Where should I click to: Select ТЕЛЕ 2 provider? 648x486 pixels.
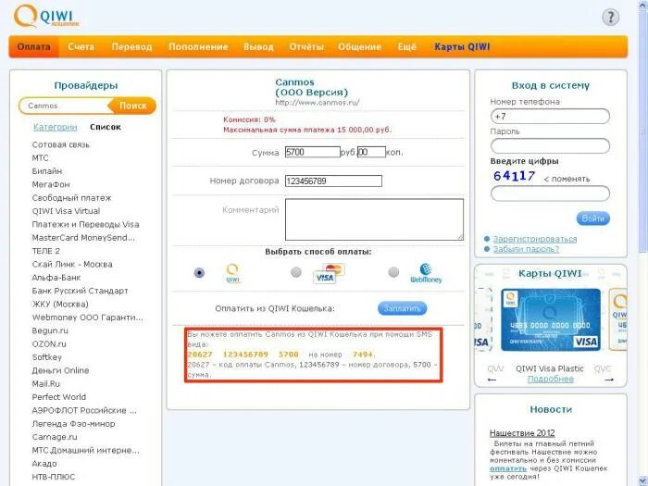click(46, 251)
